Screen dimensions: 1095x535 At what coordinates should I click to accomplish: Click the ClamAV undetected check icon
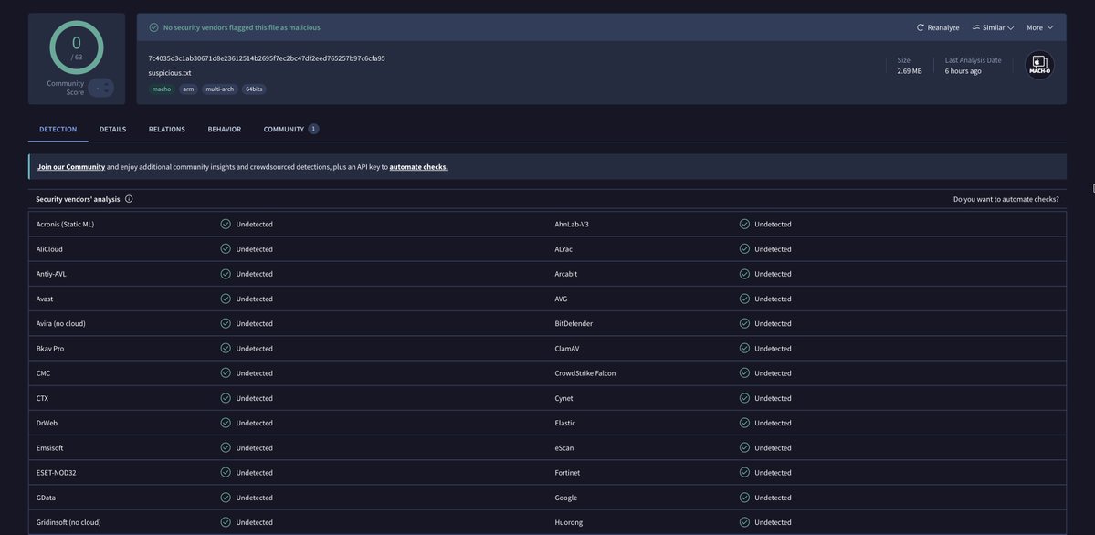[x=744, y=349]
